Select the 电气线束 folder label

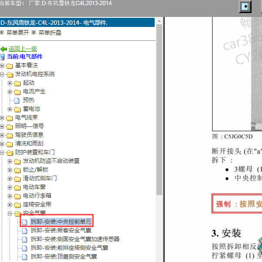point(27,117)
